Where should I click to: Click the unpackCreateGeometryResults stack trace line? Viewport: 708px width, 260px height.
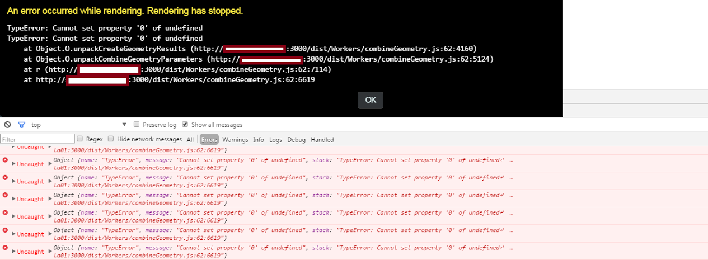(250, 49)
